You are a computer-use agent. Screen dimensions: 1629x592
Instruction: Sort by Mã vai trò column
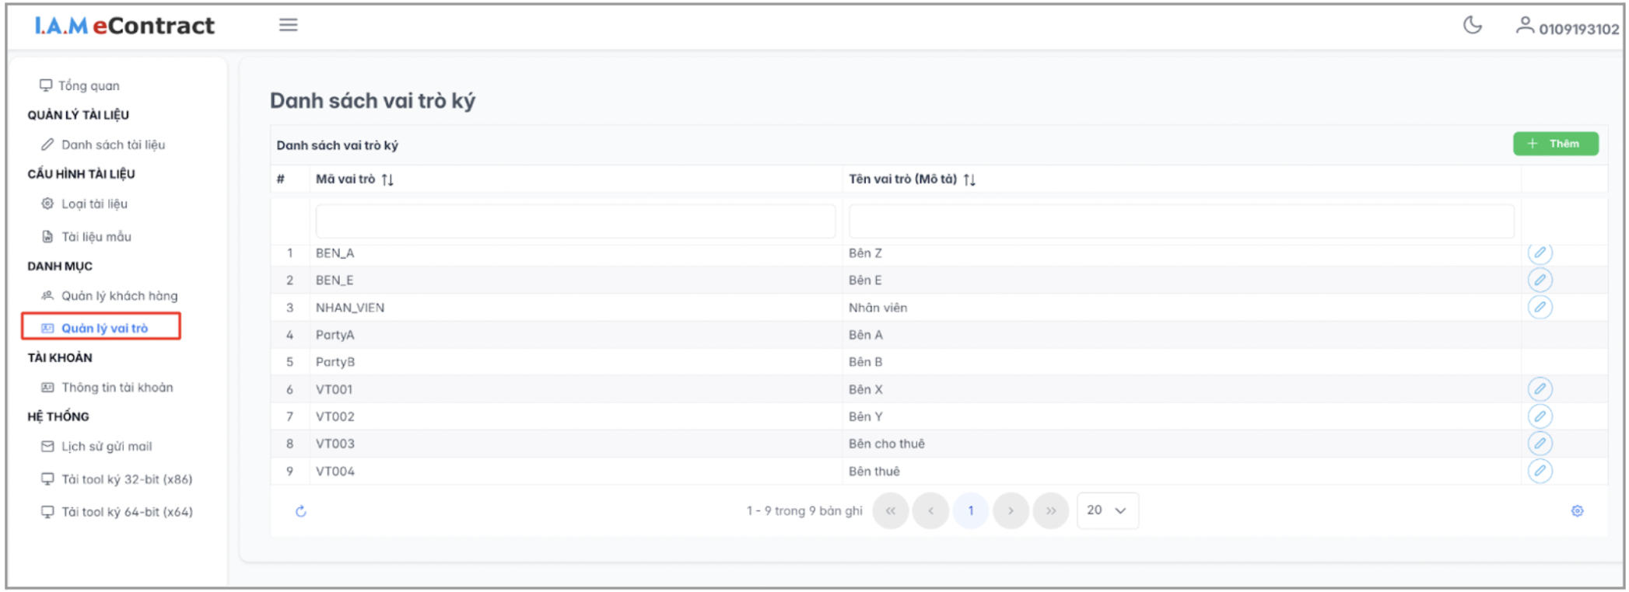pyautogui.click(x=387, y=179)
